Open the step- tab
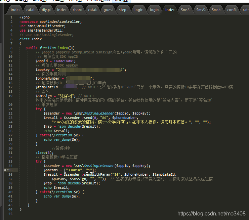 123,10
